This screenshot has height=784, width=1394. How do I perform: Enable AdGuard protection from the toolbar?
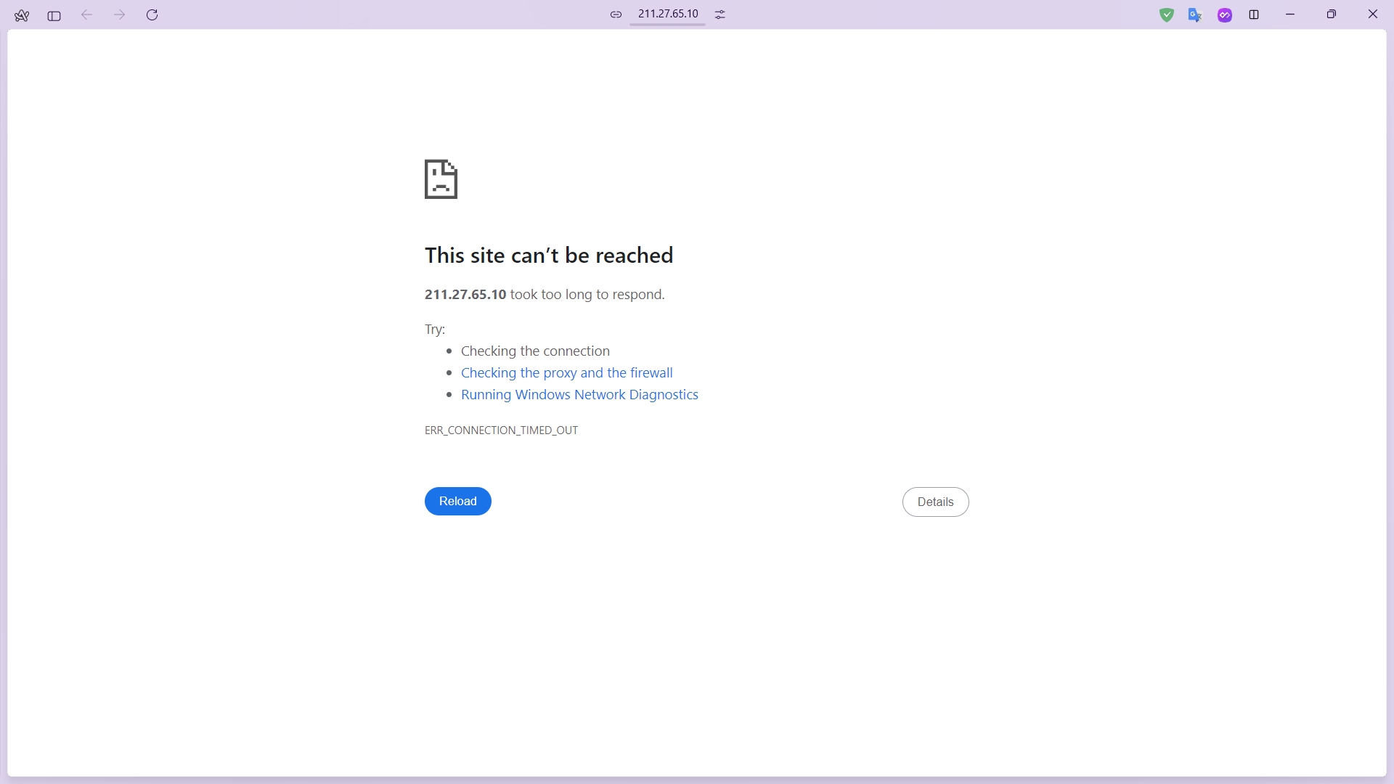tap(1167, 15)
